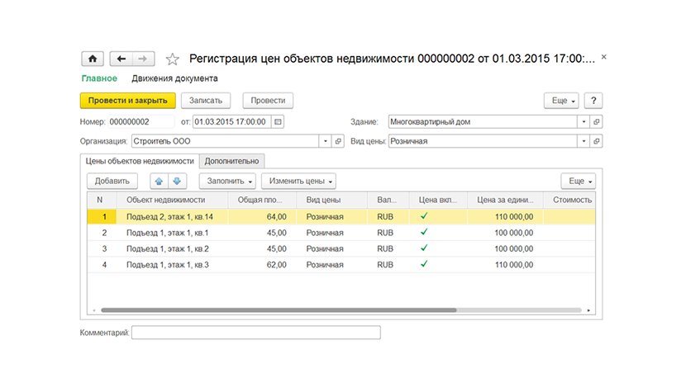
Task: Toggle Цена вкл. checkmark for кв.2 row
Action: (x=424, y=248)
